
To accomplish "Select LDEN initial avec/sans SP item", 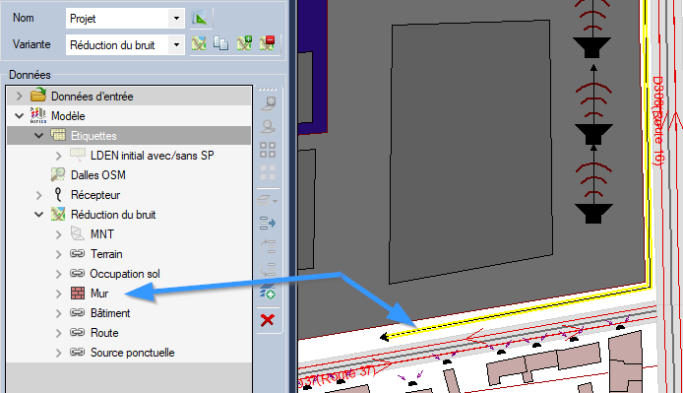I will (x=152, y=156).
